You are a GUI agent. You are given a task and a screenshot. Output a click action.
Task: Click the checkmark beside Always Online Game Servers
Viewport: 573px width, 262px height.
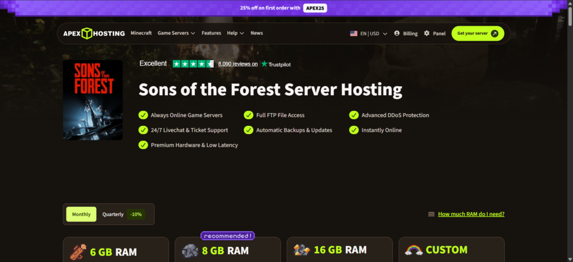coord(143,115)
